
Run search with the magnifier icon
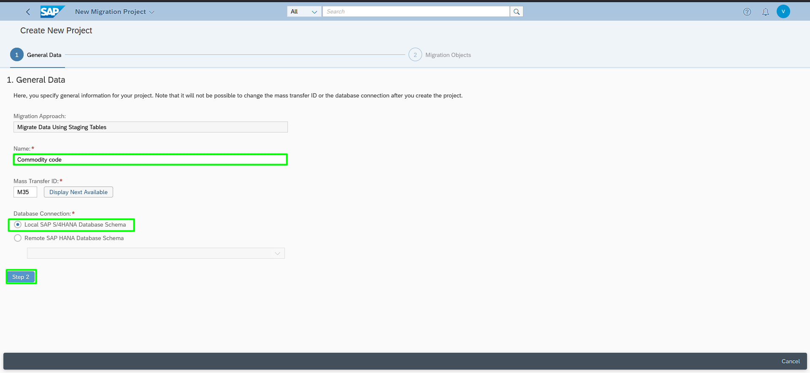pos(516,12)
